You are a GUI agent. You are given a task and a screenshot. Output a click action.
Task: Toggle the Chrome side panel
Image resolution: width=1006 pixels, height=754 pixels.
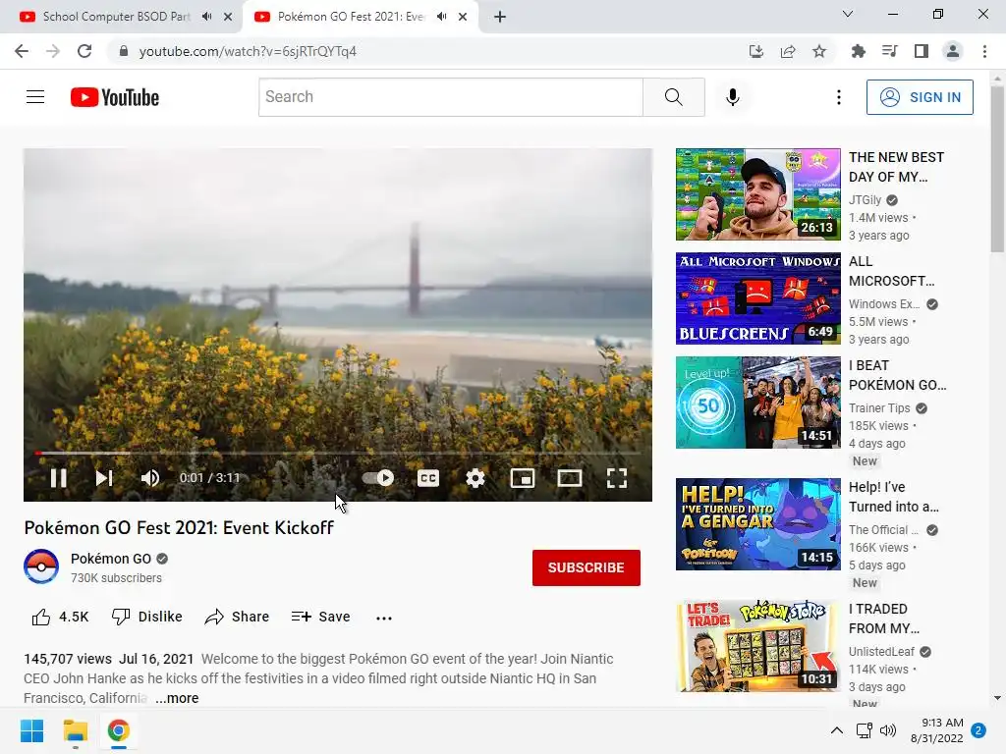click(922, 51)
